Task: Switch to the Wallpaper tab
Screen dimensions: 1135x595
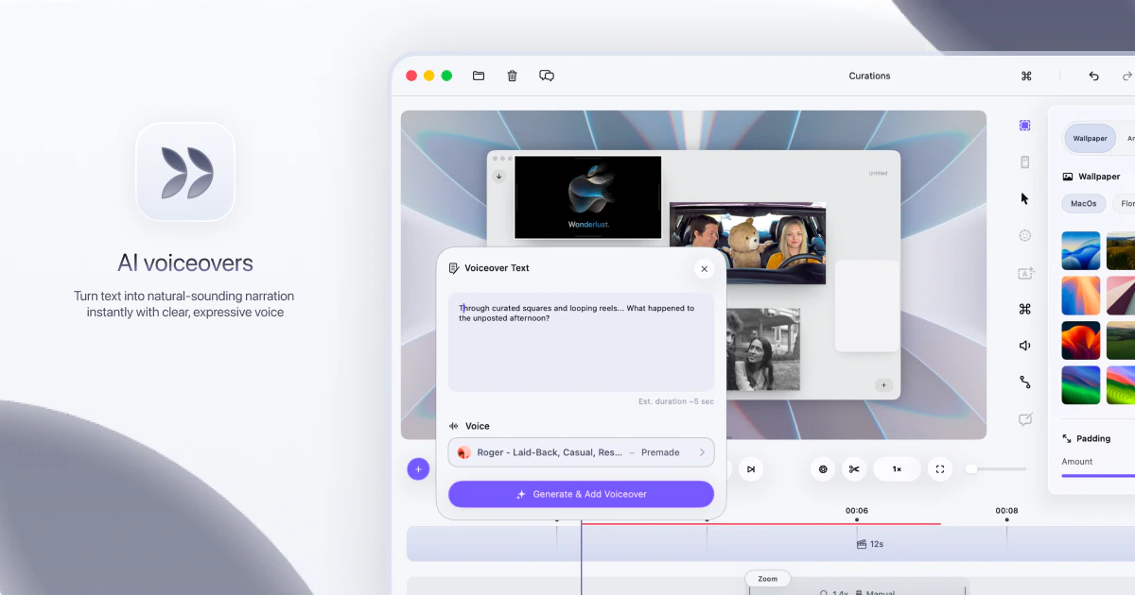Action: coord(1090,138)
